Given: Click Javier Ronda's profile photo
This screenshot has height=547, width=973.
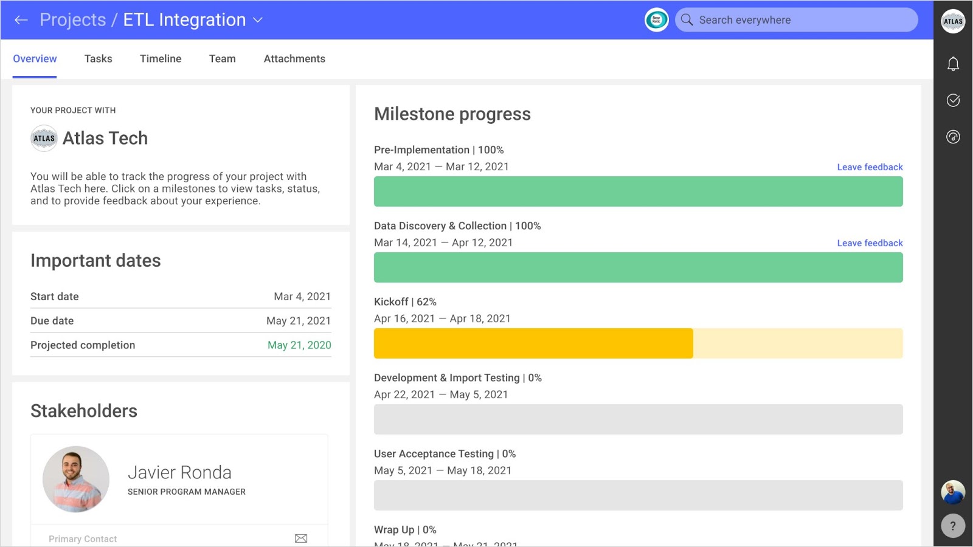Looking at the screenshot, I should click(76, 480).
